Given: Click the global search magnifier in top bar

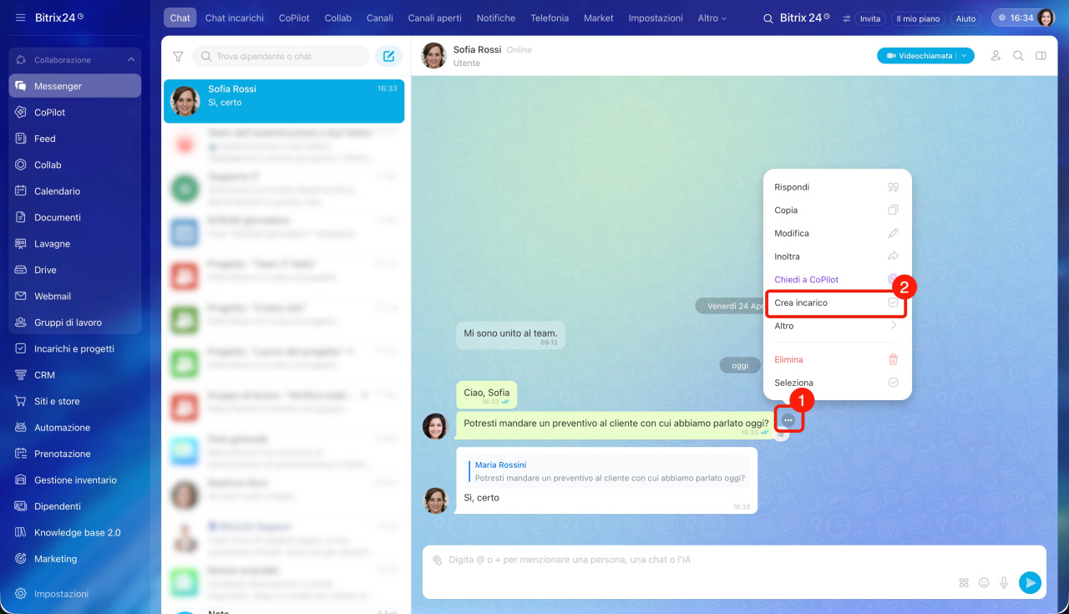Looking at the screenshot, I should pos(768,18).
